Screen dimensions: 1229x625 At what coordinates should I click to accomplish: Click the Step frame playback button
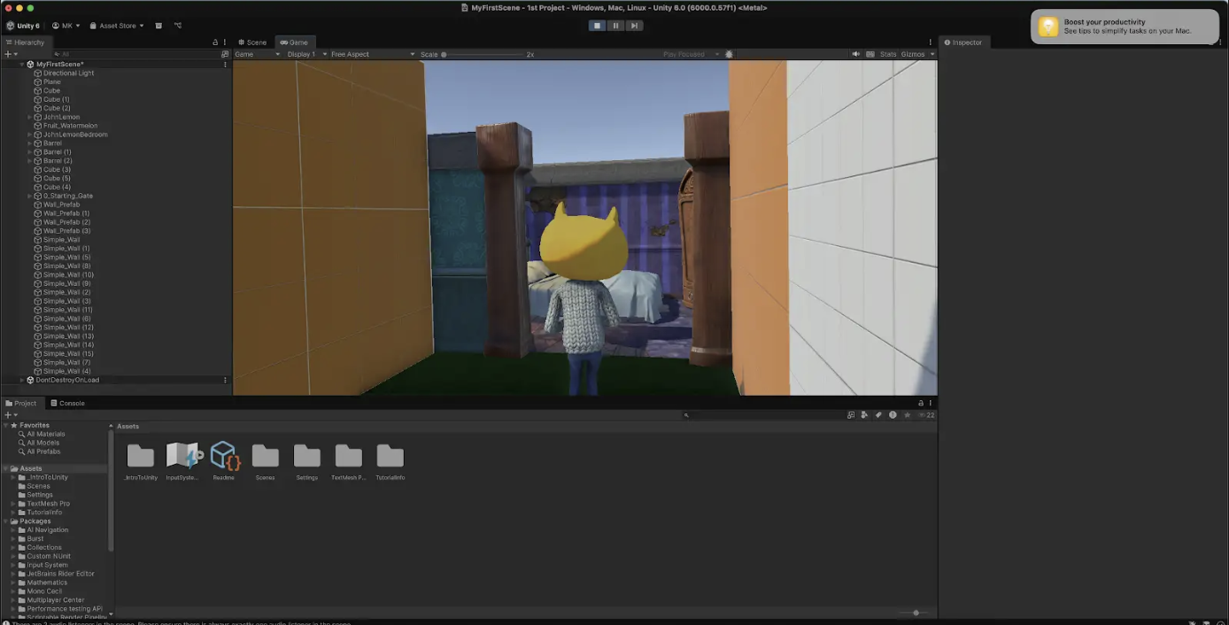click(634, 26)
